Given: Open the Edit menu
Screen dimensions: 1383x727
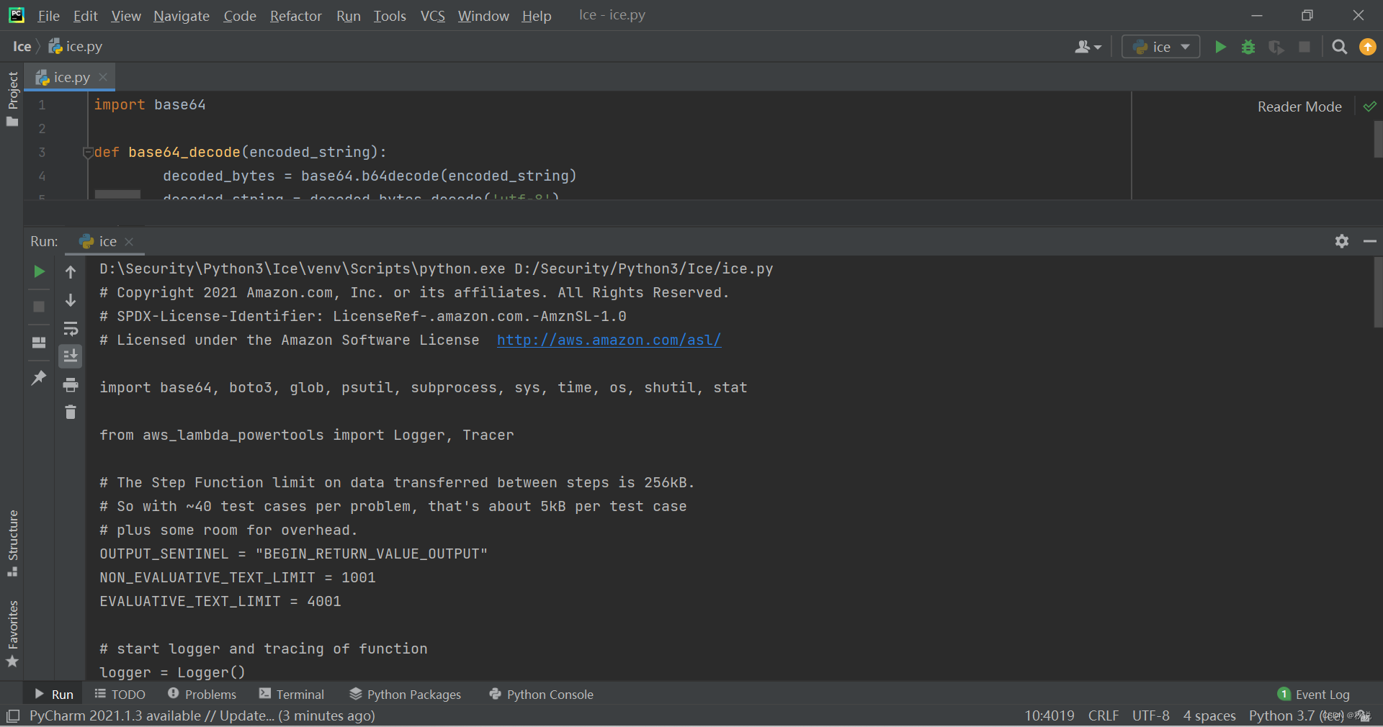Looking at the screenshot, I should coord(85,16).
